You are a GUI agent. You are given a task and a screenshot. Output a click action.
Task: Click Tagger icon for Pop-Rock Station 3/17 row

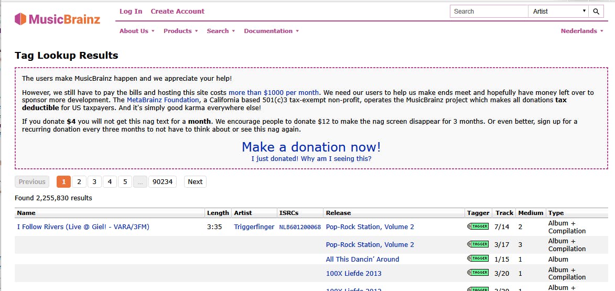click(x=478, y=244)
